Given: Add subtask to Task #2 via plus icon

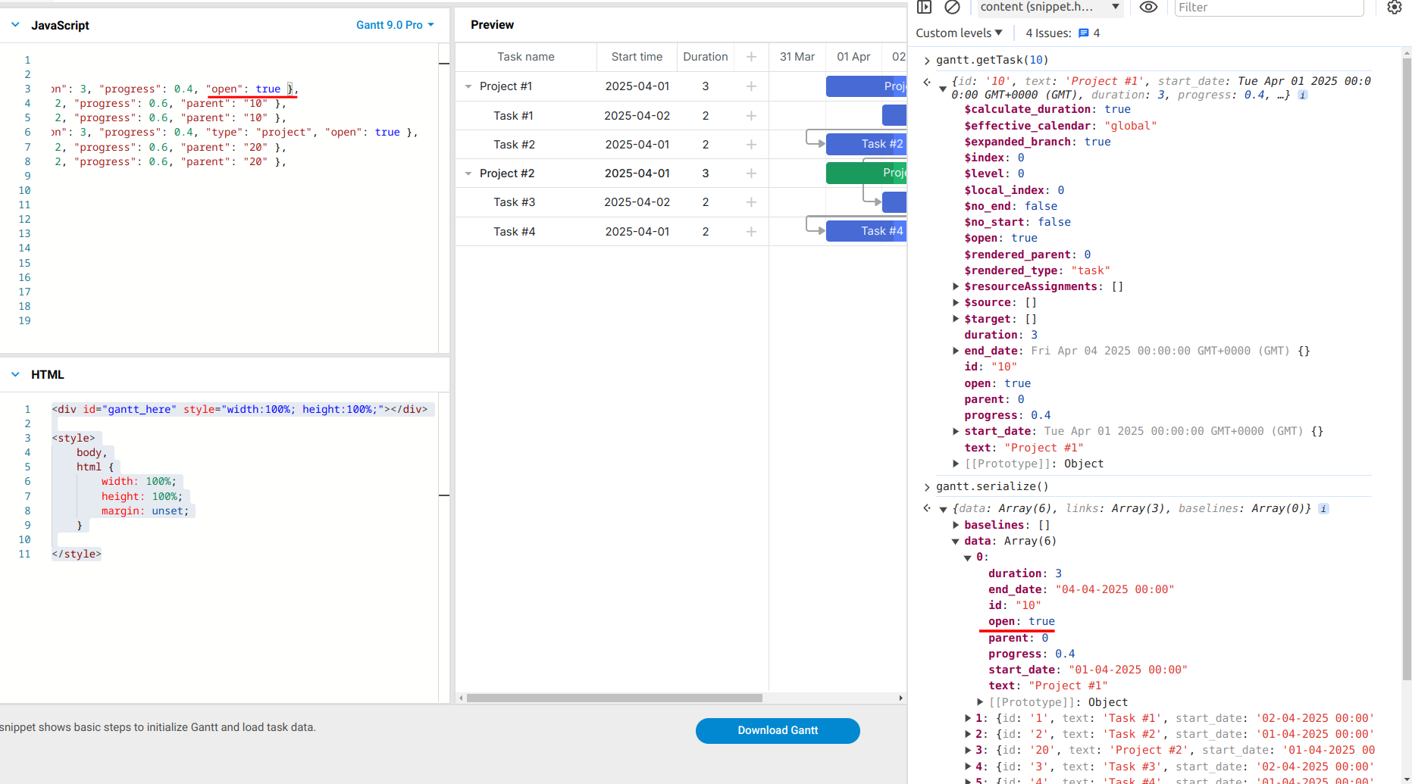Looking at the screenshot, I should [x=751, y=145].
